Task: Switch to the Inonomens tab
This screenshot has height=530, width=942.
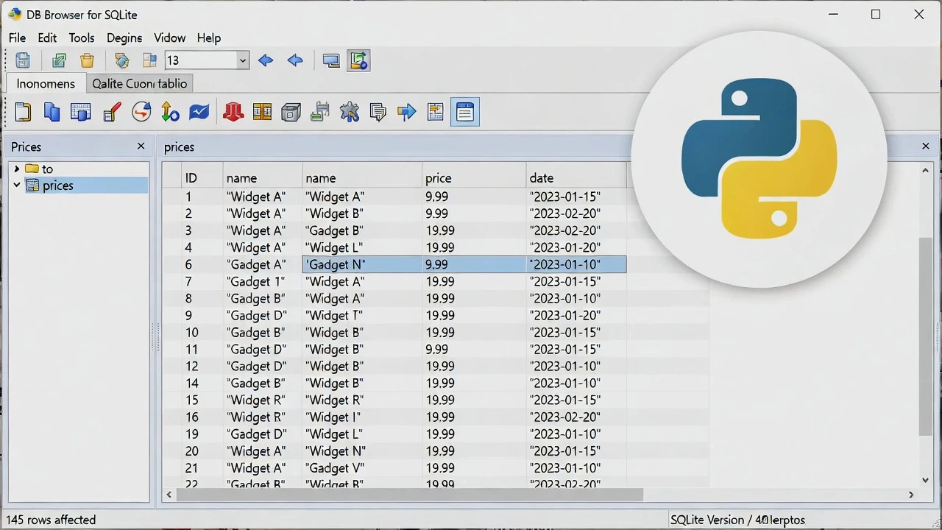Action: (x=45, y=84)
